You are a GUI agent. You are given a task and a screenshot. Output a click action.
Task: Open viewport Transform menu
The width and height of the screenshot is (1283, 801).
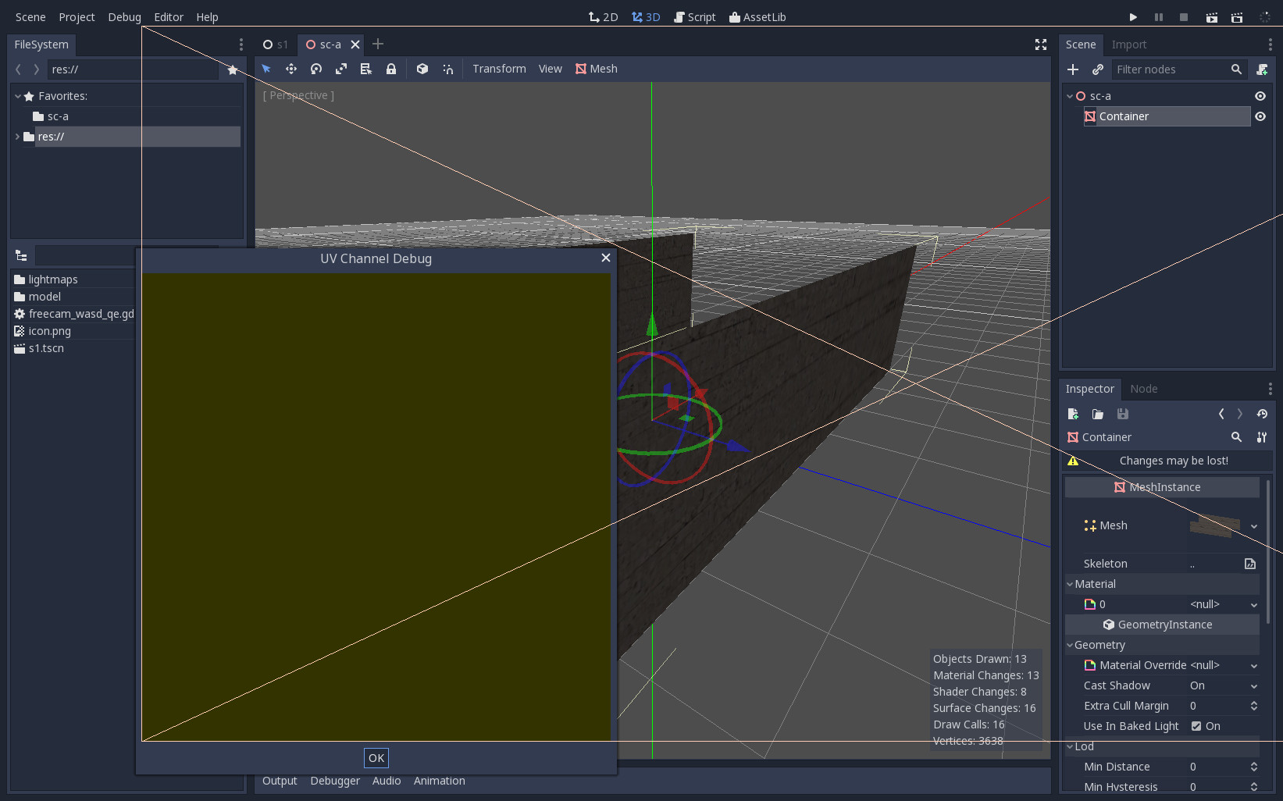pyautogui.click(x=499, y=69)
